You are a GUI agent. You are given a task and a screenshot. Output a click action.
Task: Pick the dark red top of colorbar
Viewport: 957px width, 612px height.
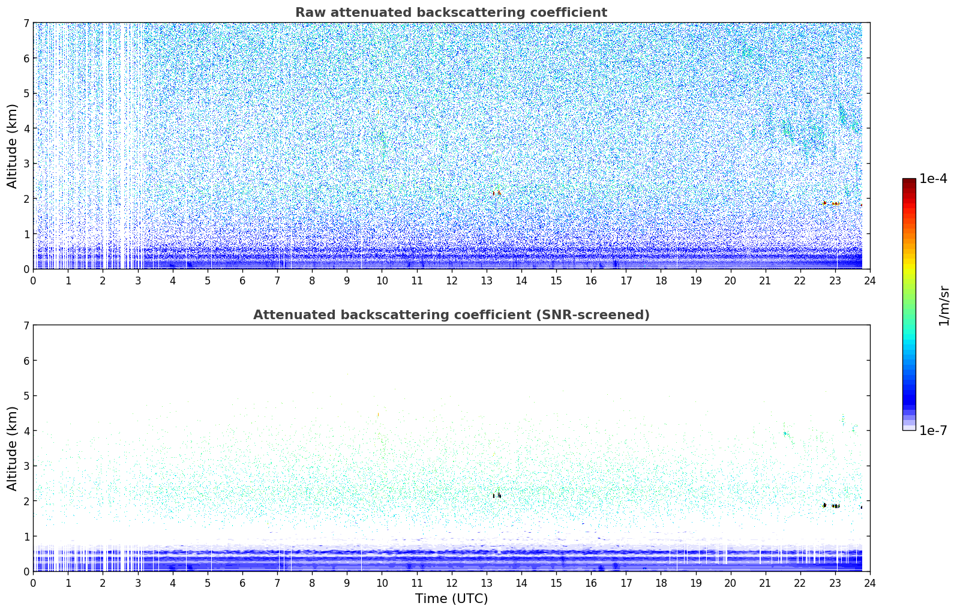pos(908,183)
